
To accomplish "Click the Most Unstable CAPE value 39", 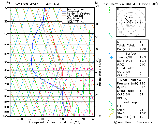I will tap(141, 94).
